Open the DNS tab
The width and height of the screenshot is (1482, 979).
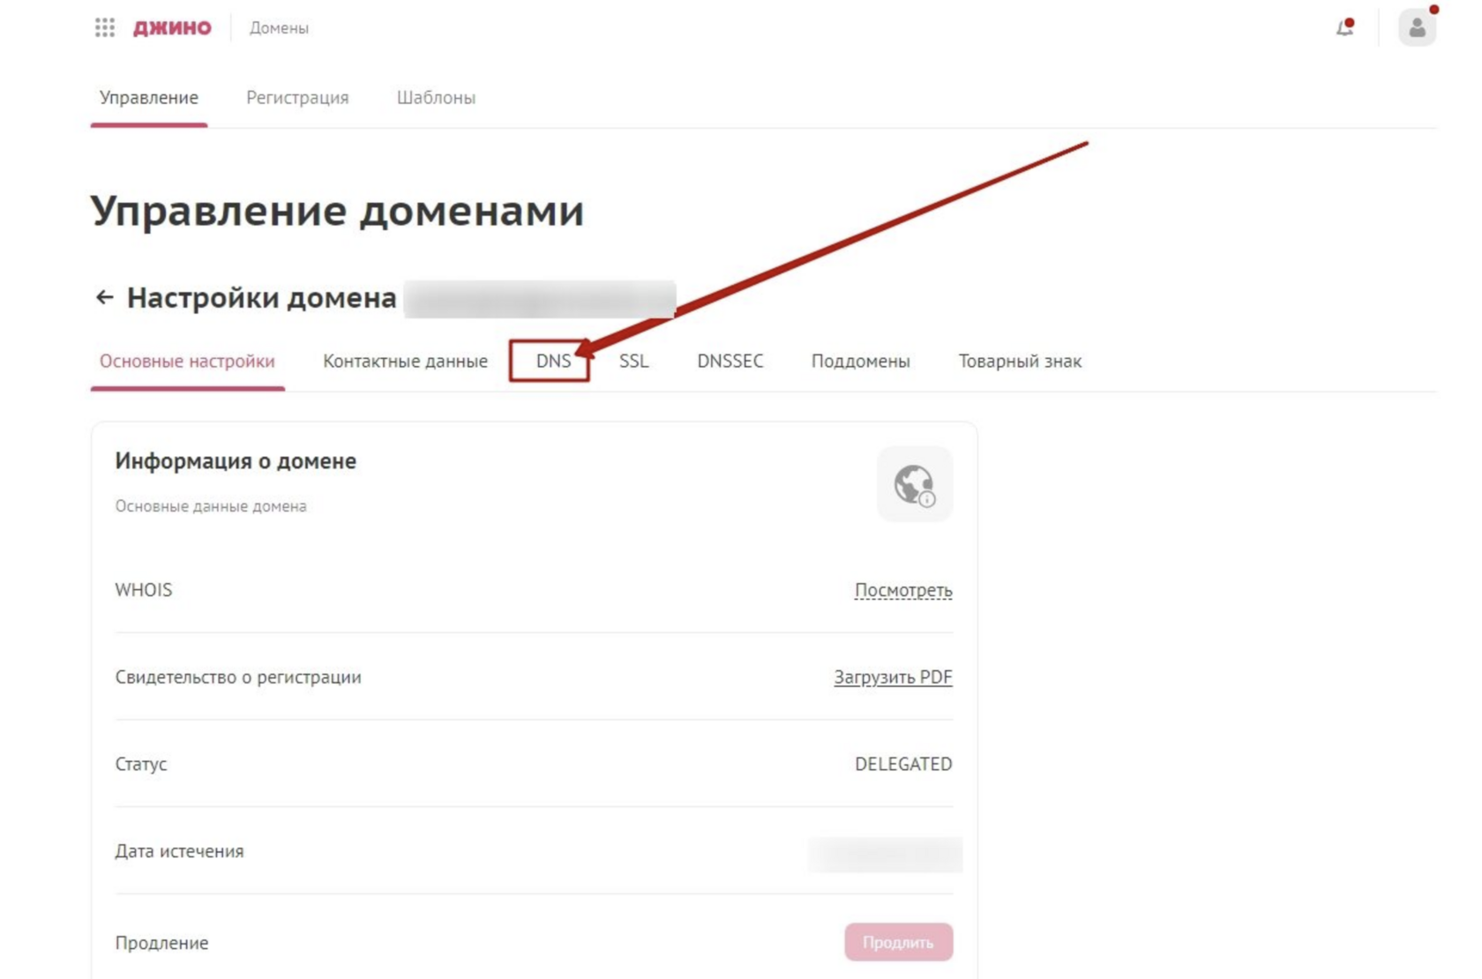pos(552,362)
